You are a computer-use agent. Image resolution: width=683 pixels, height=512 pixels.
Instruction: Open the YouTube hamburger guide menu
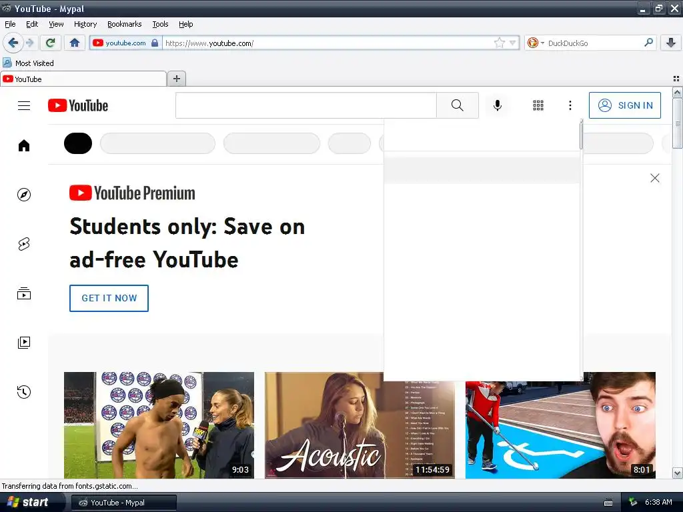(24, 105)
